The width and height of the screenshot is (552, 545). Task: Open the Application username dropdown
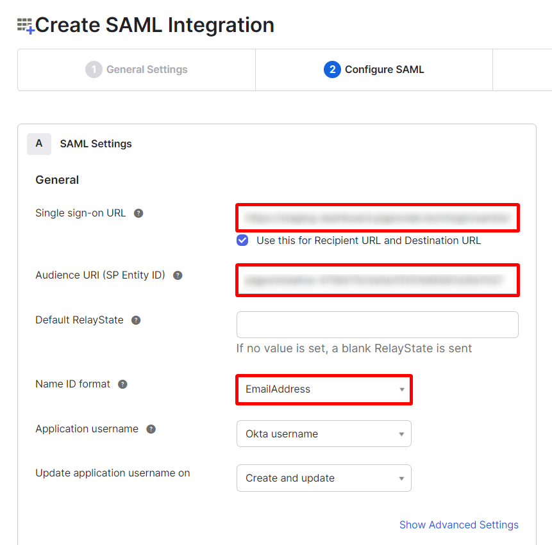pos(324,434)
